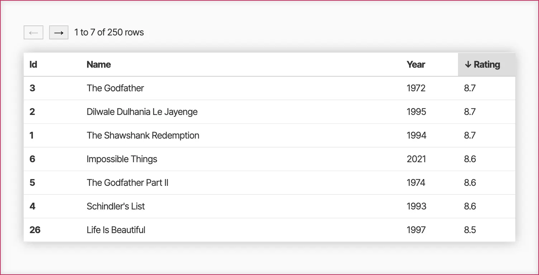Click the descending sort arrow beside Rating
This screenshot has width=539, height=275.
[468, 65]
